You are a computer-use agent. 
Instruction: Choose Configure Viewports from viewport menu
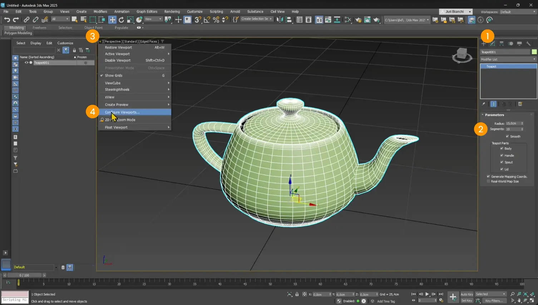(x=135, y=112)
